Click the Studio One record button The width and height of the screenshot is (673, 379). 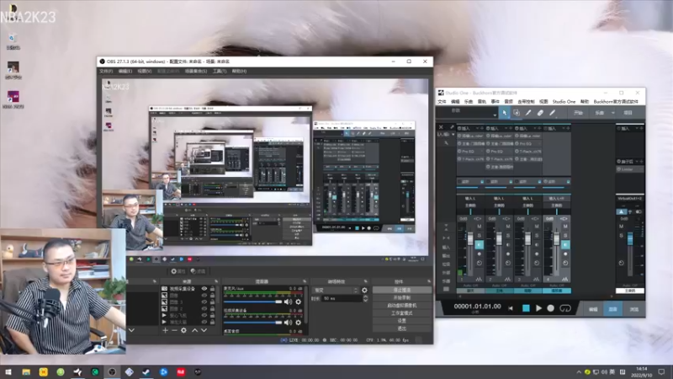pyautogui.click(x=551, y=308)
